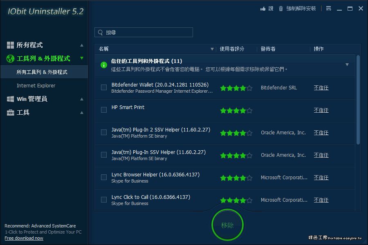Click the 操作 column header
The image size is (368, 245).
point(319,49)
